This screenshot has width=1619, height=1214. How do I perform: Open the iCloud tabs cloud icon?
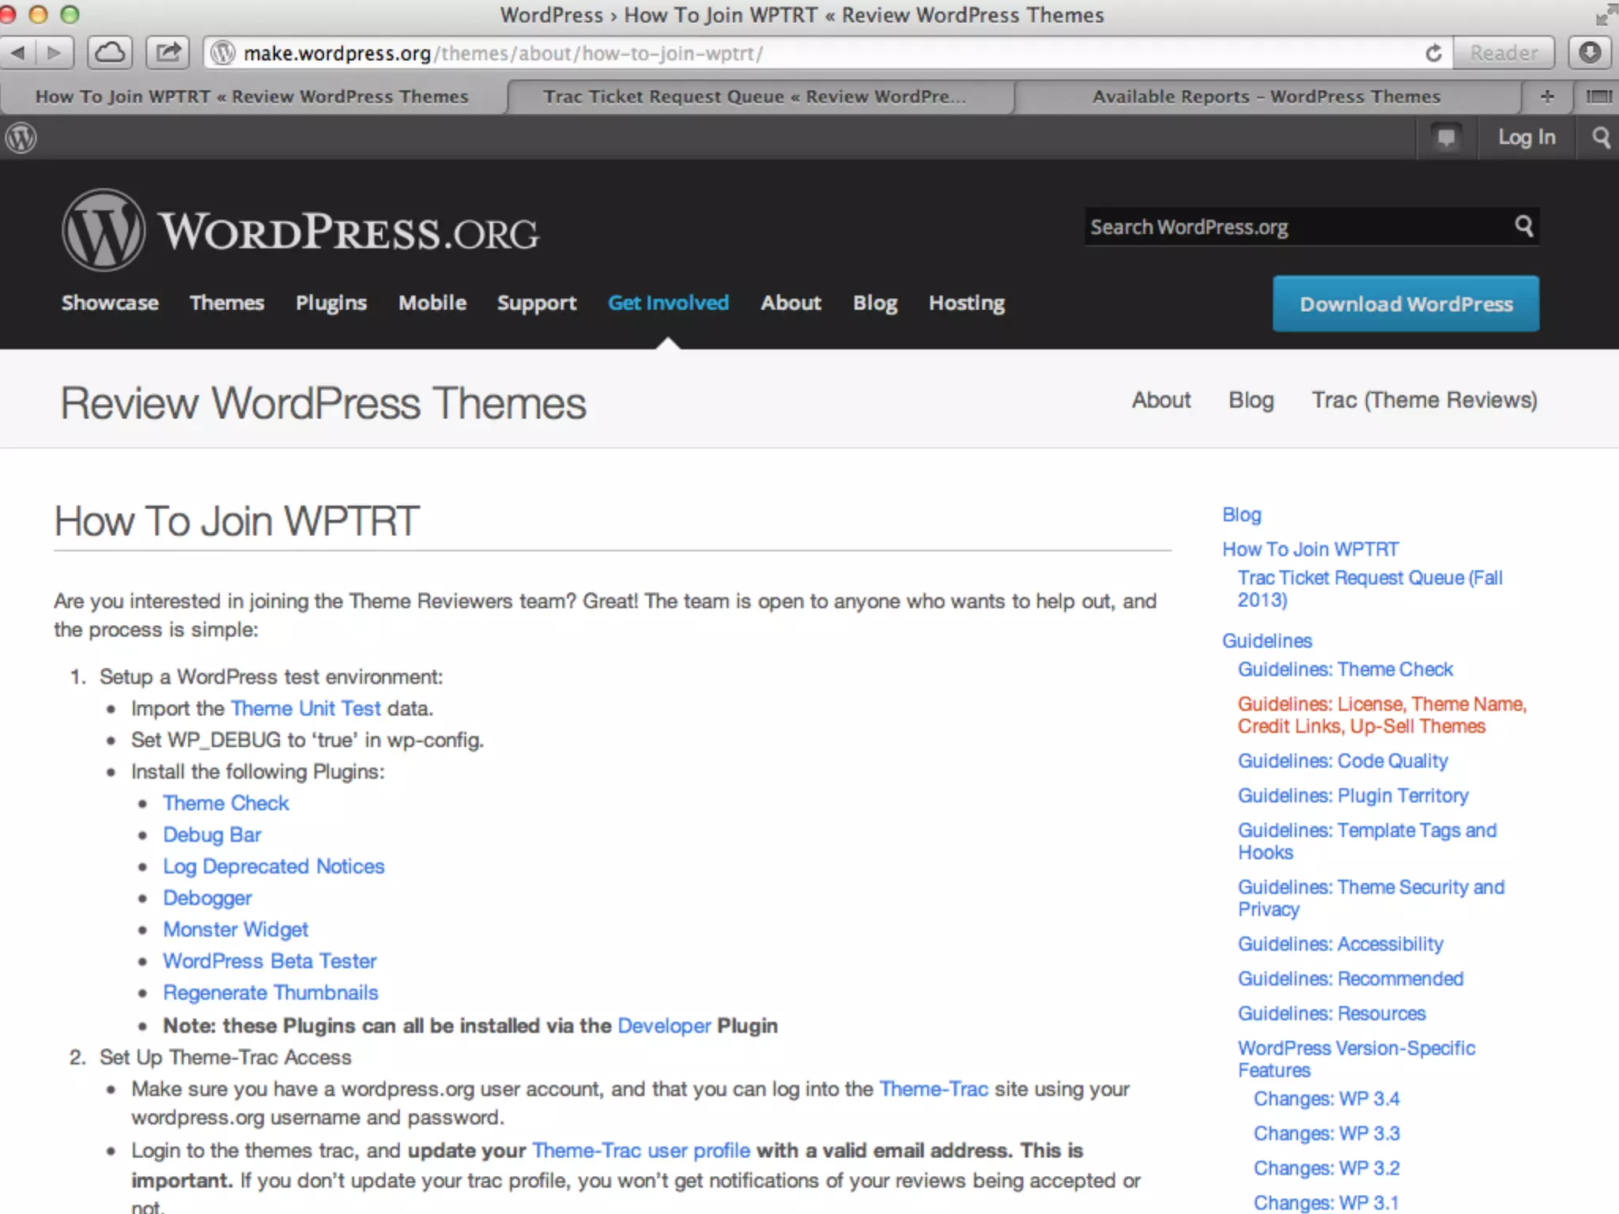(x=110, y=53)
